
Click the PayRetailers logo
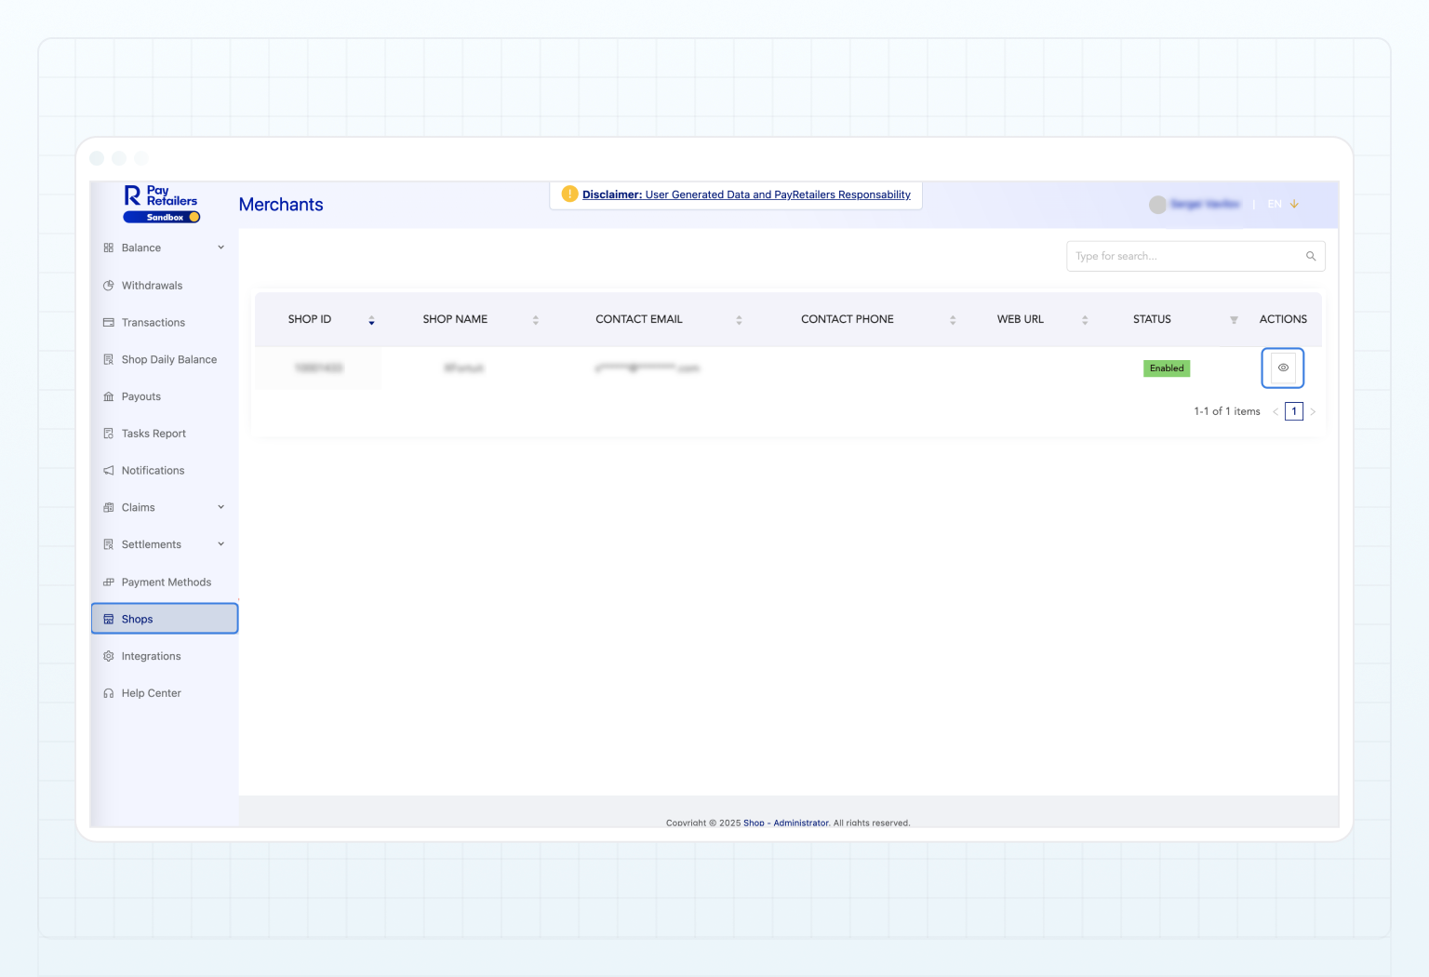coord(161,195)
